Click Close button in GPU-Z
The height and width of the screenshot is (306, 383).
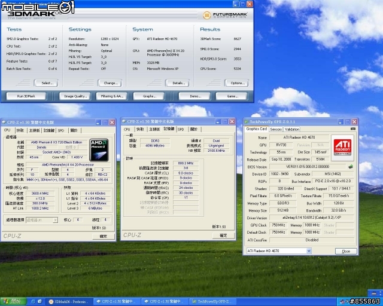point(346,251)
